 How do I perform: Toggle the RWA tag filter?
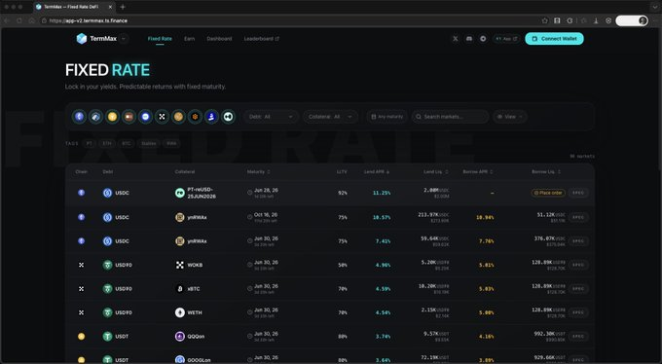[x=171, y=144]
